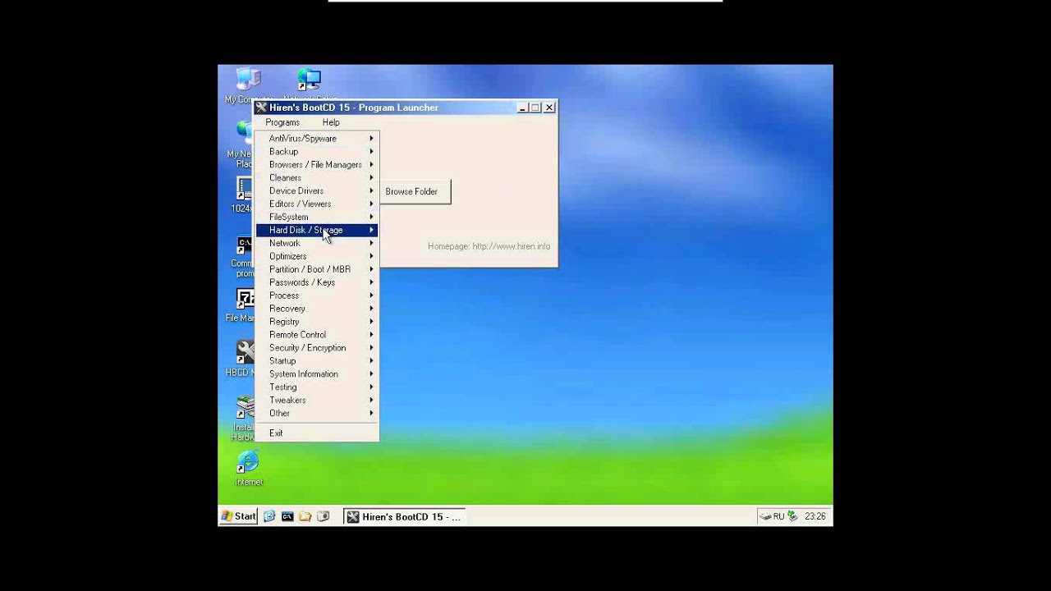Viewport: 1051px width, 591px height.
Task: Click the green tray icon beside RU
Action: click(792, 516)
